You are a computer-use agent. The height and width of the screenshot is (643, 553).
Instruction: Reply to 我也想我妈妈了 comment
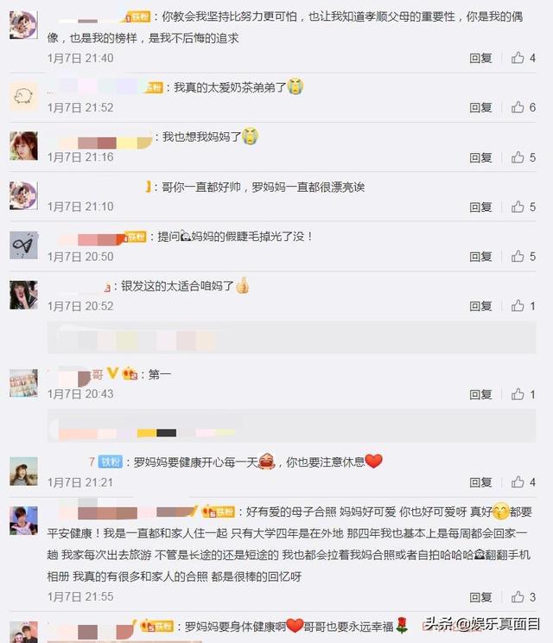click(480, 158)
